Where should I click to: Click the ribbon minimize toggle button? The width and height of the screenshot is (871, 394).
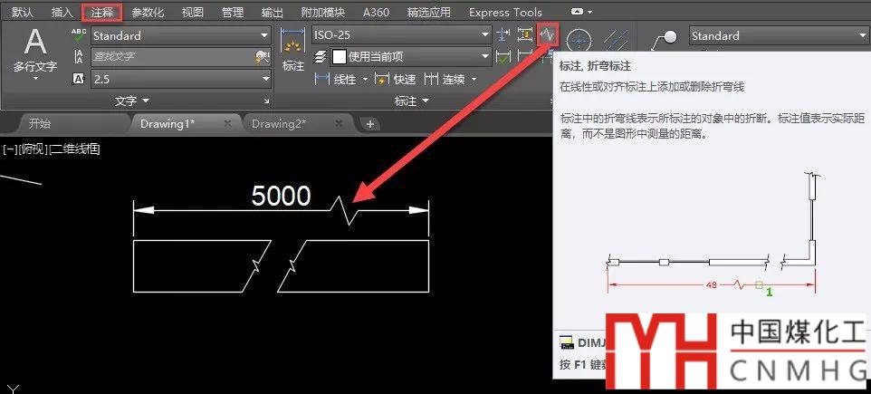tap(577, 12)
